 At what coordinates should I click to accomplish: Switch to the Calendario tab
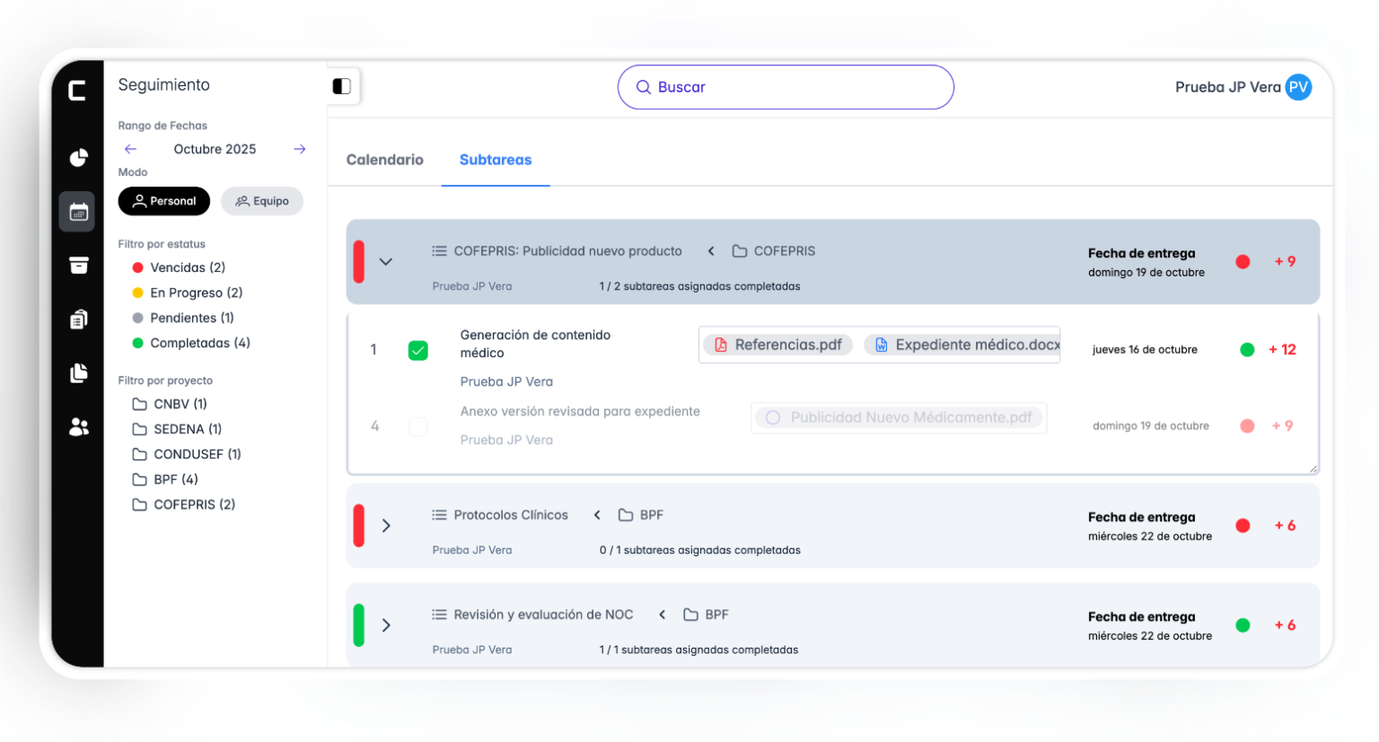(x=384, y=160)
